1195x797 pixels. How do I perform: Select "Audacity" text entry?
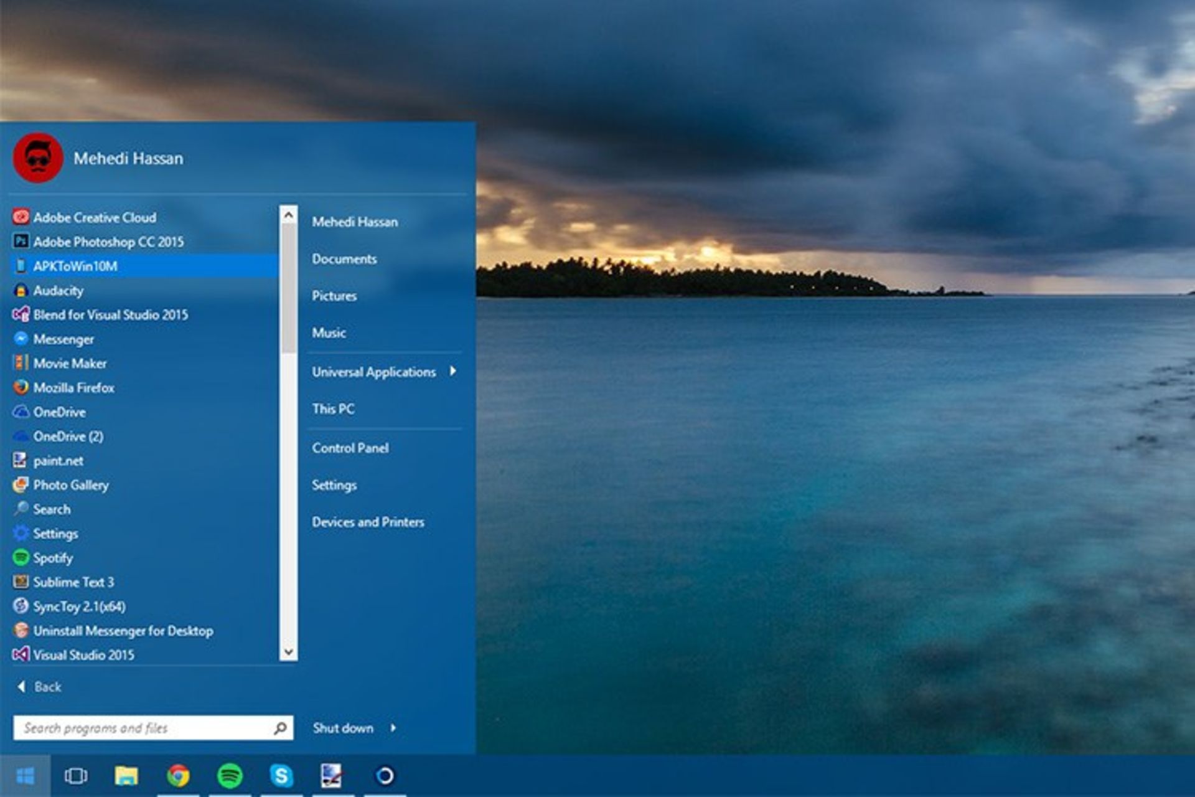pos(58,290)
